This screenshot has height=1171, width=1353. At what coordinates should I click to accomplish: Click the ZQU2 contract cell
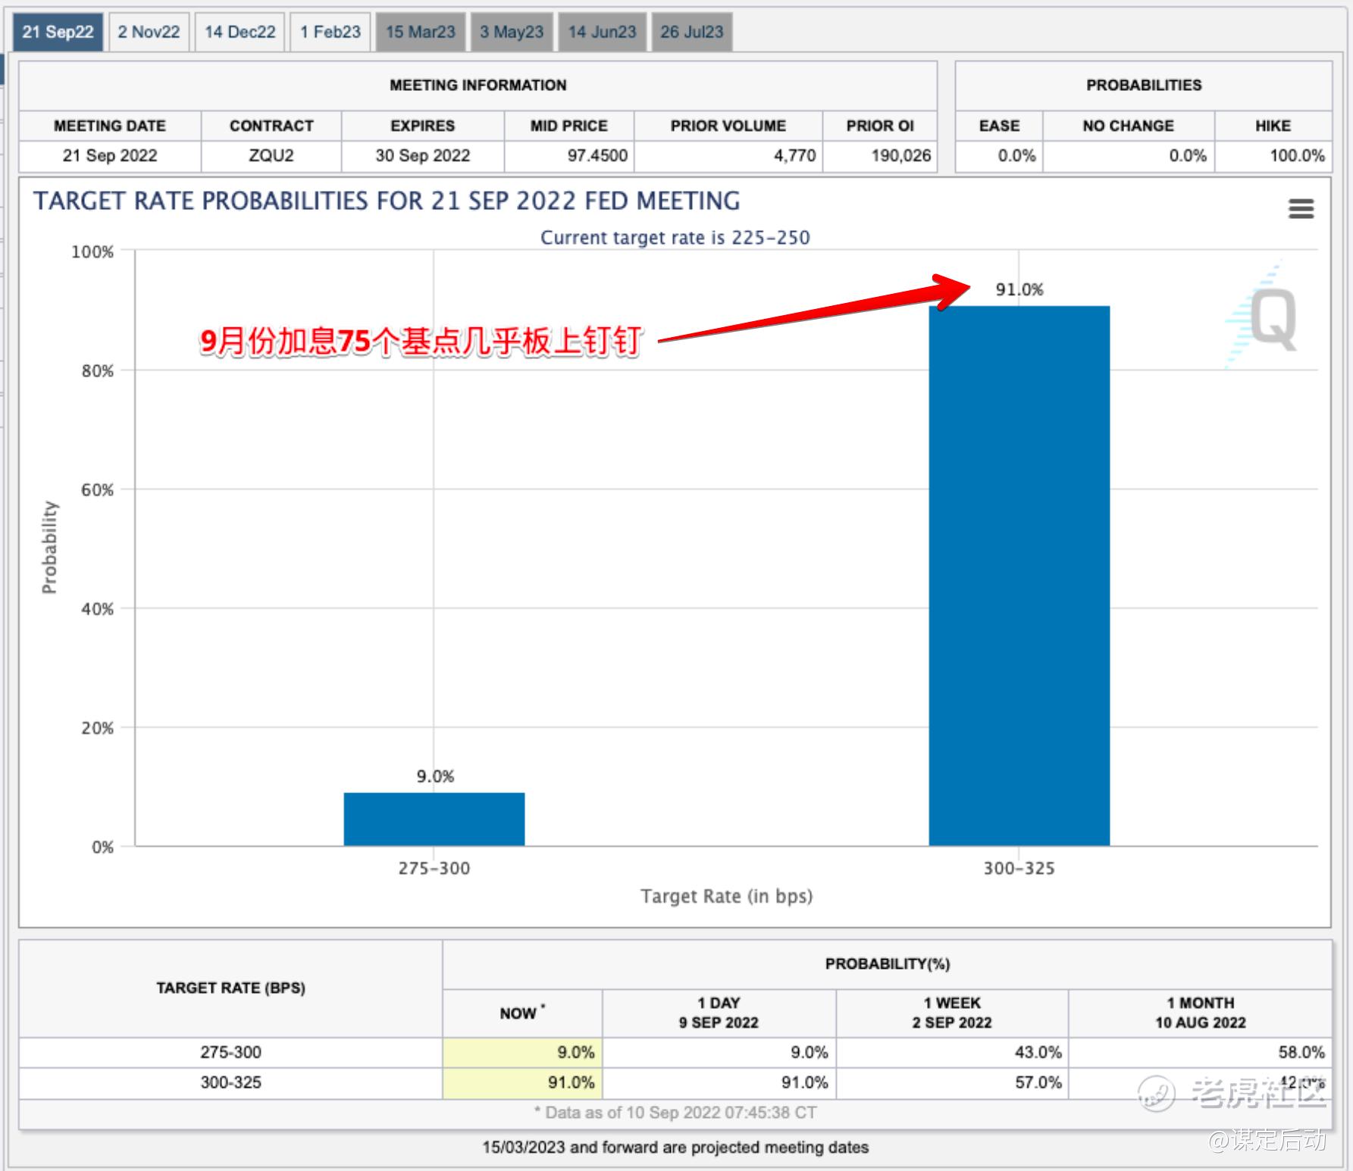coord(271,155)
